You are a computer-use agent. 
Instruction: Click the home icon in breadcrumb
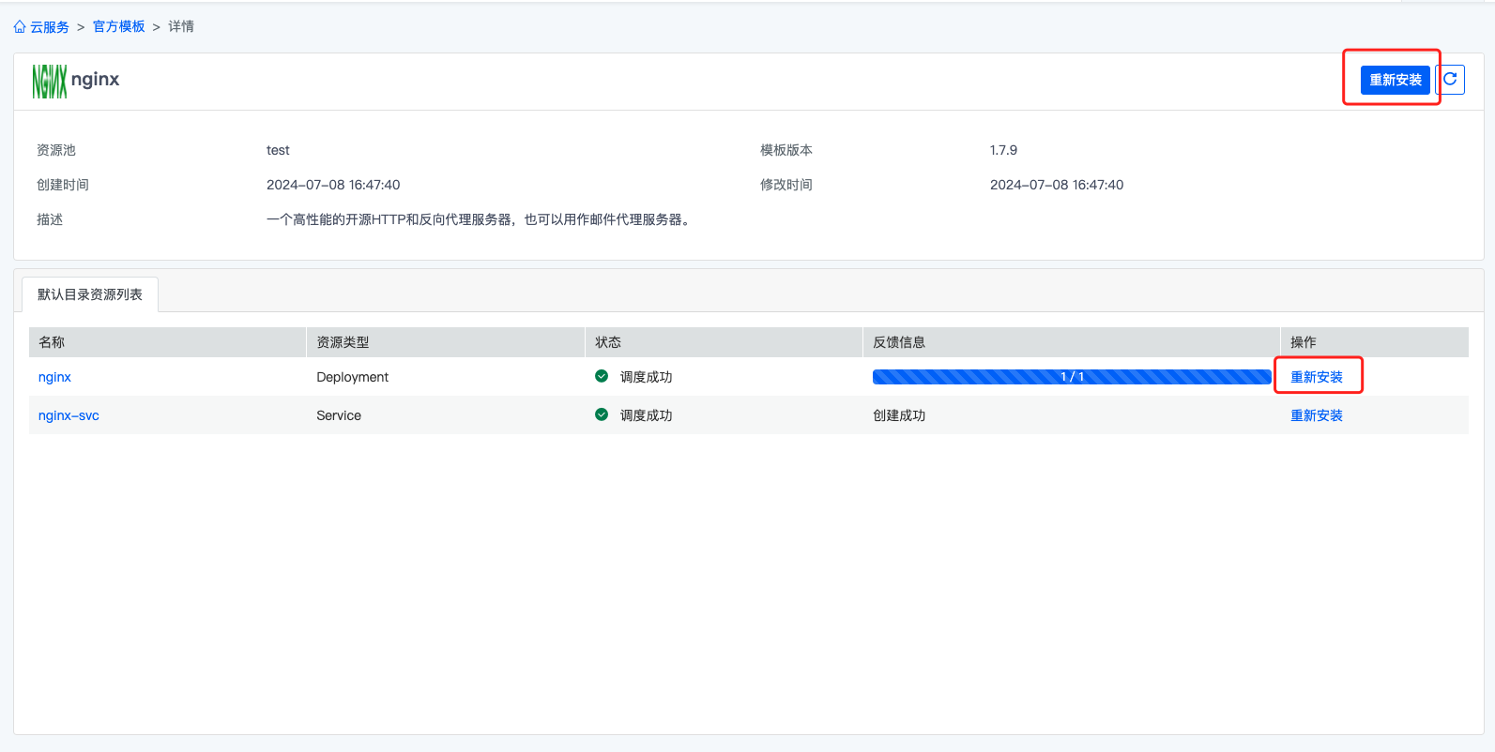20,27
